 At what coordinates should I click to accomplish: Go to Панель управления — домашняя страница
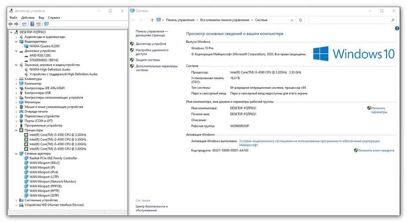(x=151, y=33)
